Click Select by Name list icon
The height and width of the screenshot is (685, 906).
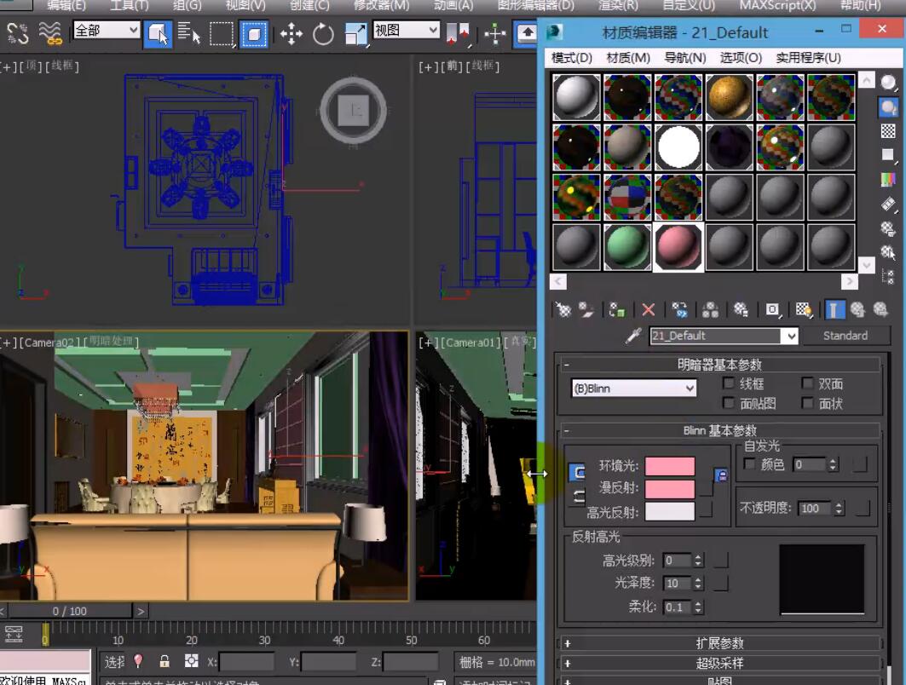click(x=188, y=34)
